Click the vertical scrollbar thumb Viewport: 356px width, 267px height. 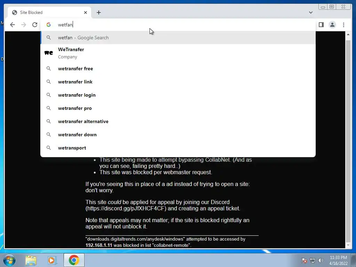[348, 141]
